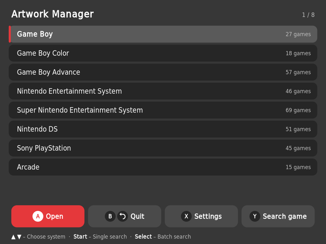This screenshot has height=244, width=326.
Task: Select Super Nintendo Entertainment System row
Action: coord(163,110)
